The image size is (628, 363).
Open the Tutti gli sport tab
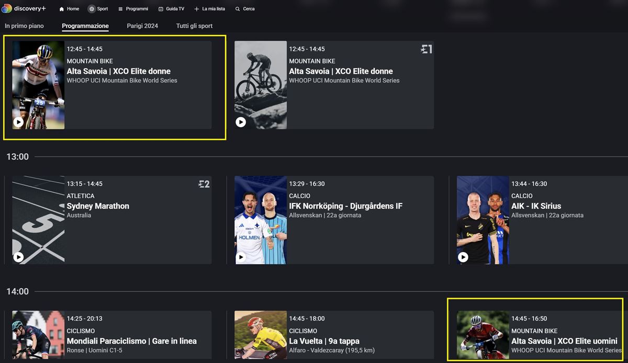(x=194, y=26)
